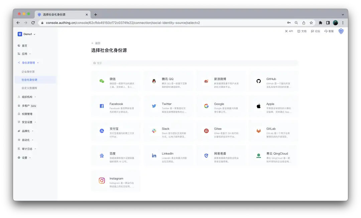Open the Demo1 user pool dropdown

pyautogui.click(x=27, y=34)
